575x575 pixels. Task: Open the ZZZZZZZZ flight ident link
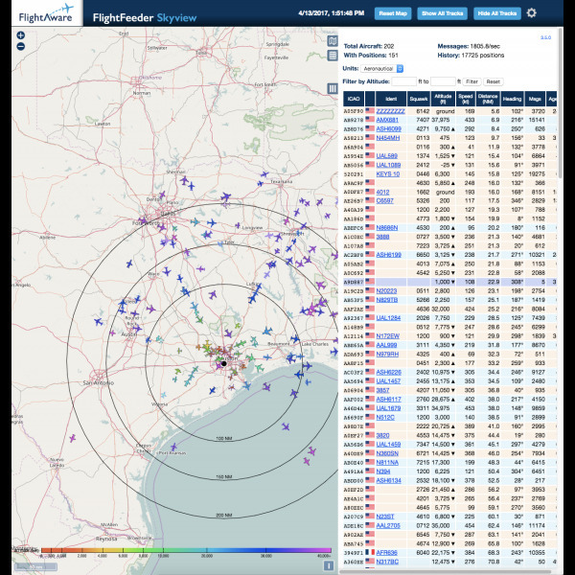click(389, 111)
